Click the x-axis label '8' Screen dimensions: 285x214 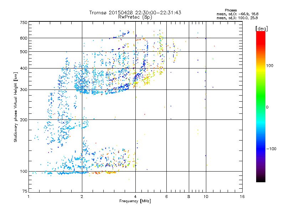189,197
